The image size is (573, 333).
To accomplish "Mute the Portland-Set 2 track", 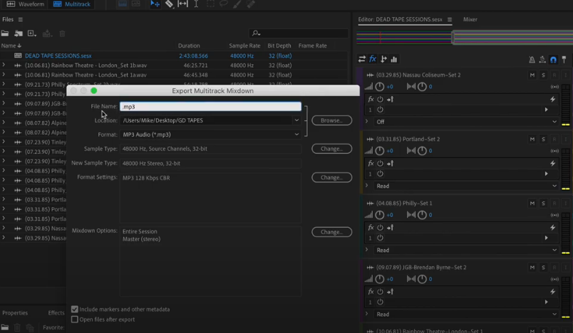I will 532,139.
